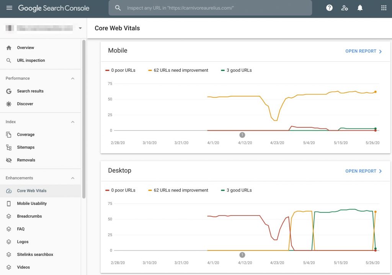Open the Removals report
Image resolution: width=392 pixels, height=275 pixels.
[26, 160]
